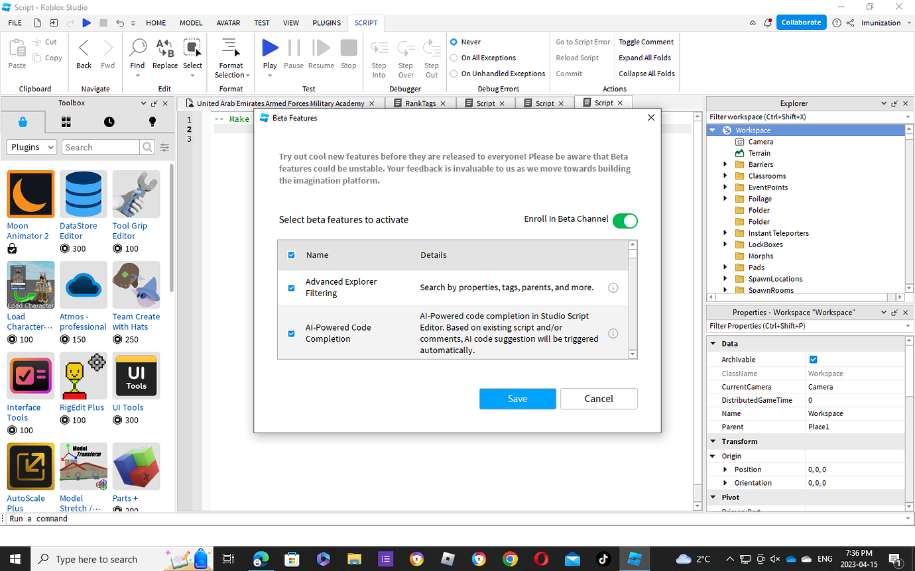Toggle the Archivable property checkbox
The height and width of the screenshot is (571, 915).
click(814, 360)
